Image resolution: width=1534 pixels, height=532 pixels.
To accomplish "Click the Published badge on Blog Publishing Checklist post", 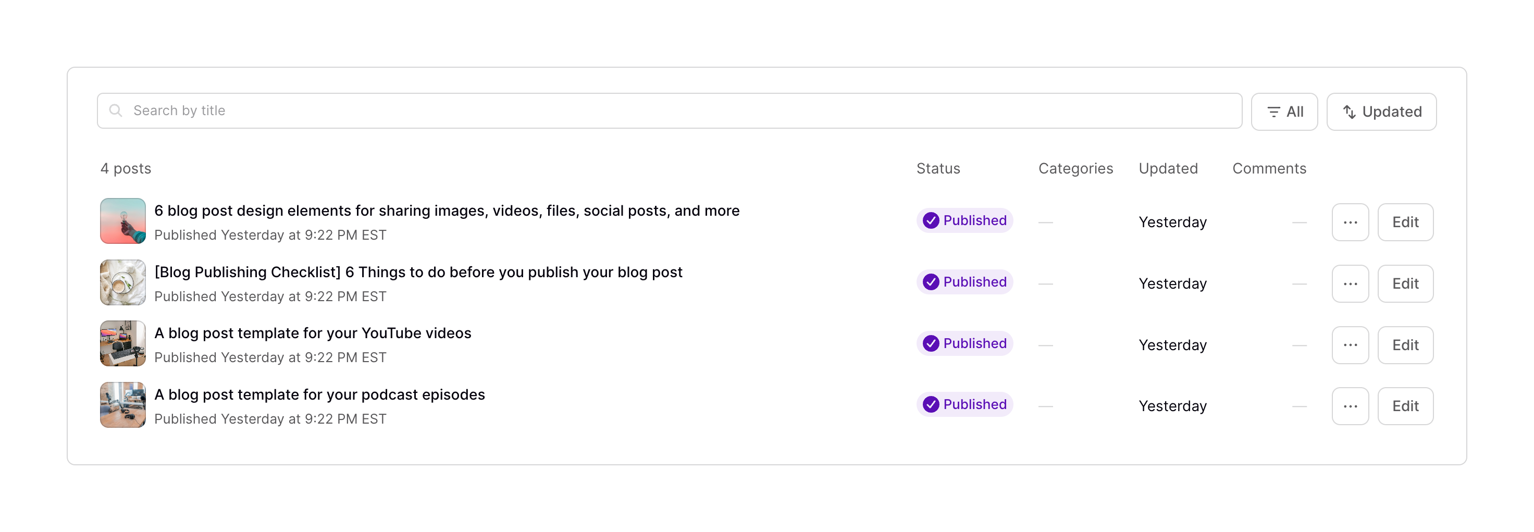I will tap(964, 282).
